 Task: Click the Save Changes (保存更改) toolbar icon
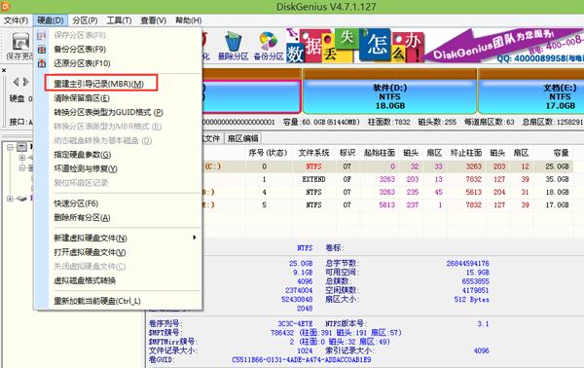19,46
